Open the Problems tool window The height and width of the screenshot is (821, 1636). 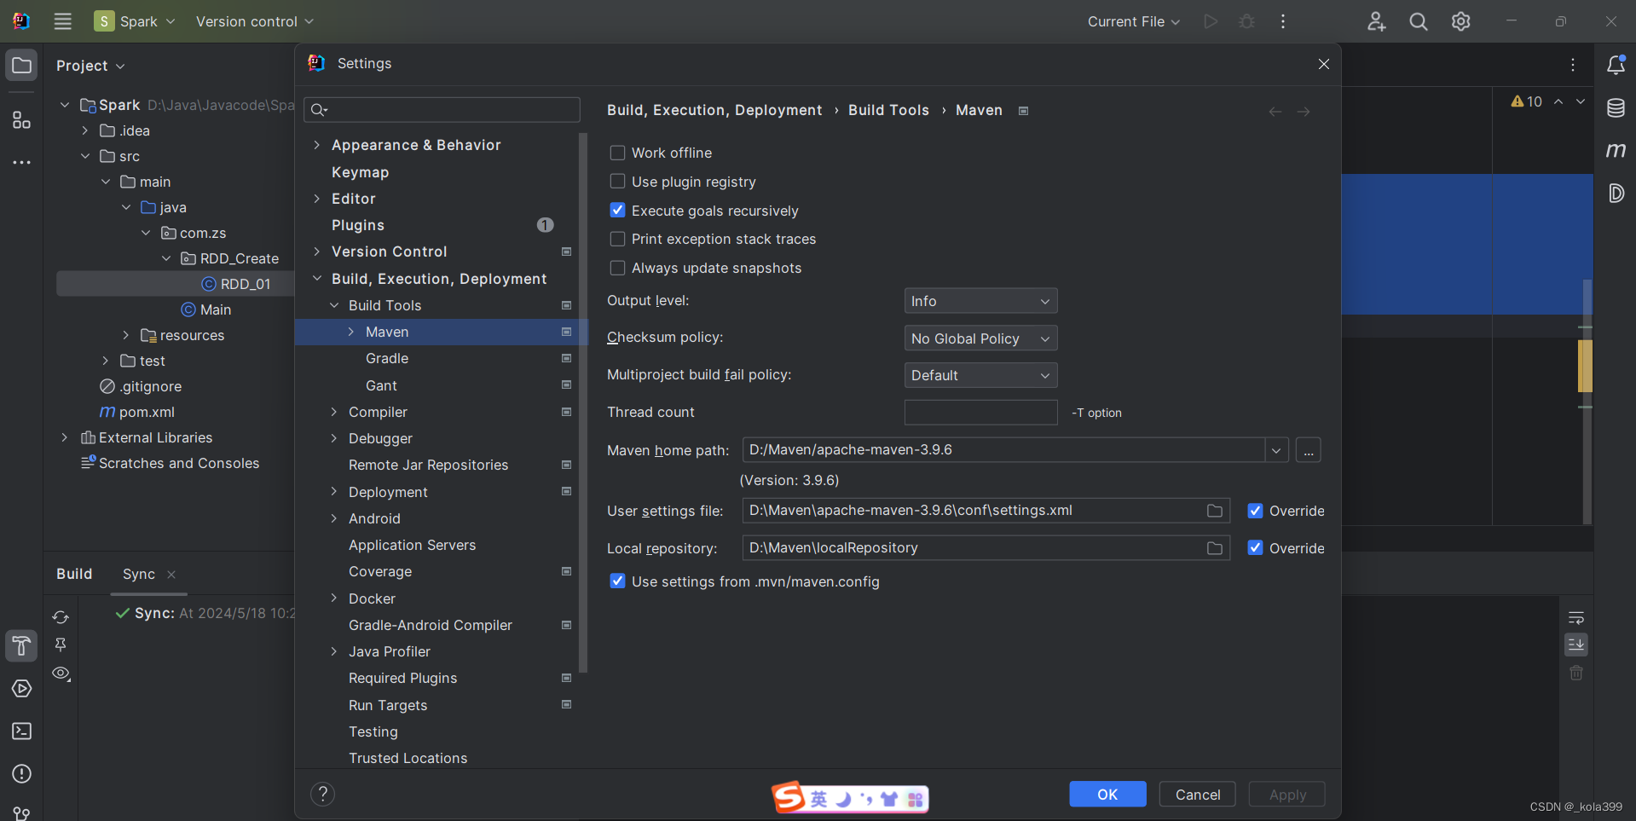21,774
